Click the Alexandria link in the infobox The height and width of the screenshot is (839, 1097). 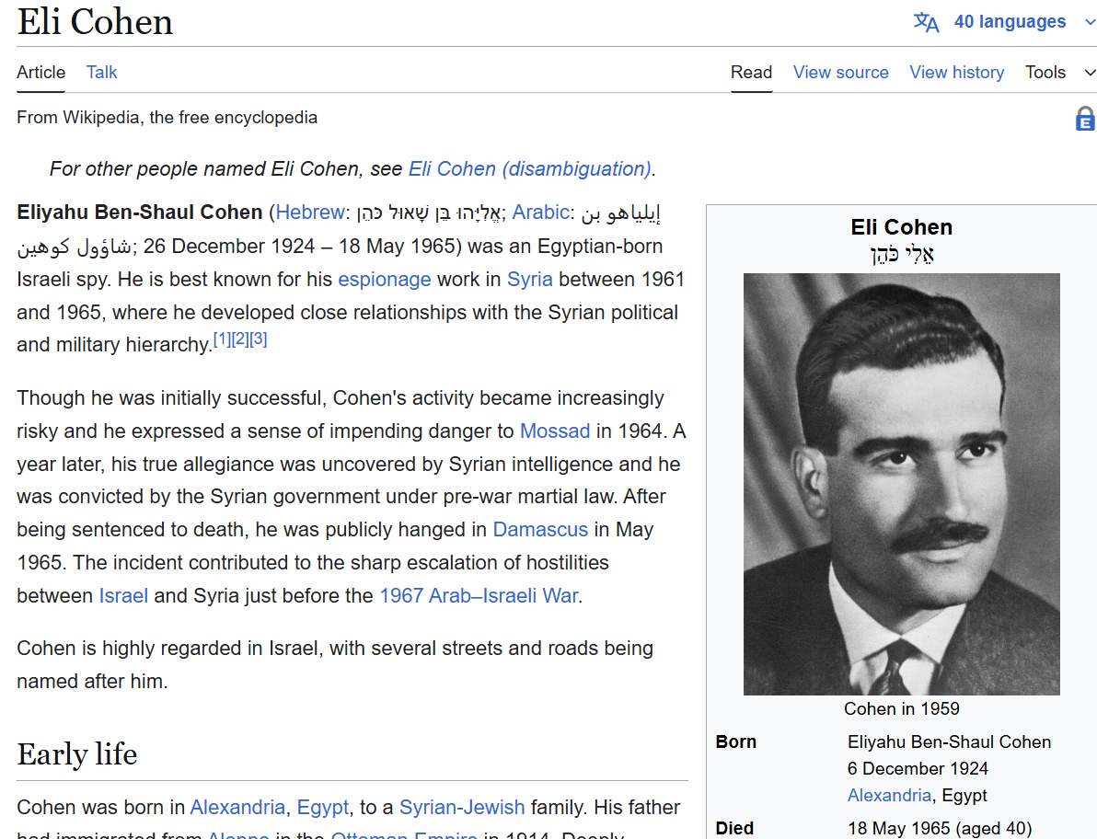click(889, 795)
